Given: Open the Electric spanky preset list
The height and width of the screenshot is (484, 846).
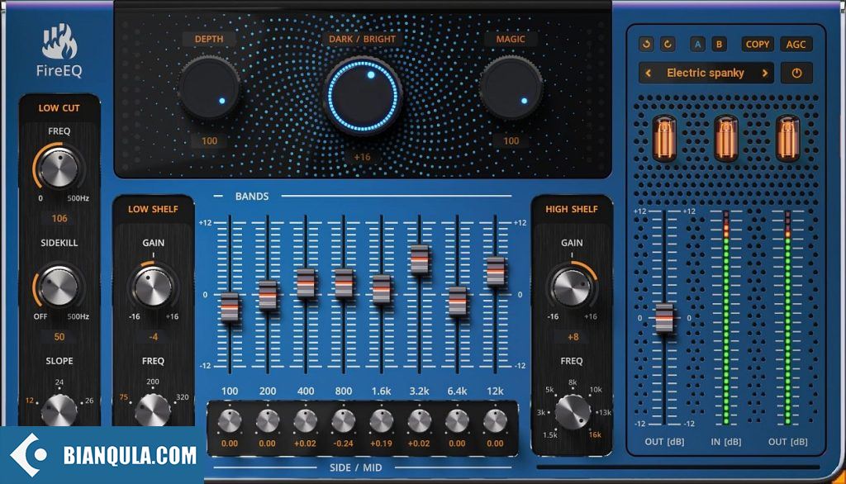Looking at the screenshot, I should coord(706,73).
